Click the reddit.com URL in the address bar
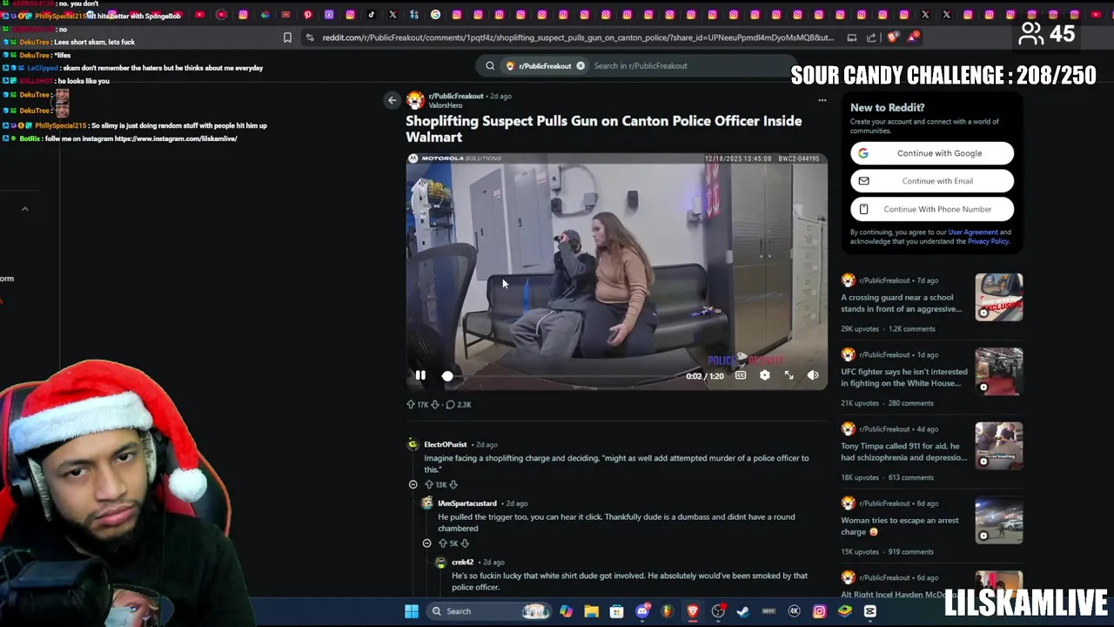The height and width of the screenshot is (627, 1114). pos(578,37)
